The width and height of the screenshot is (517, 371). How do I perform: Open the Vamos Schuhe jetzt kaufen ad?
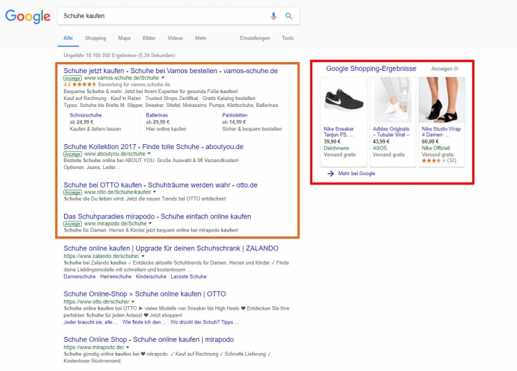(170, 70)
